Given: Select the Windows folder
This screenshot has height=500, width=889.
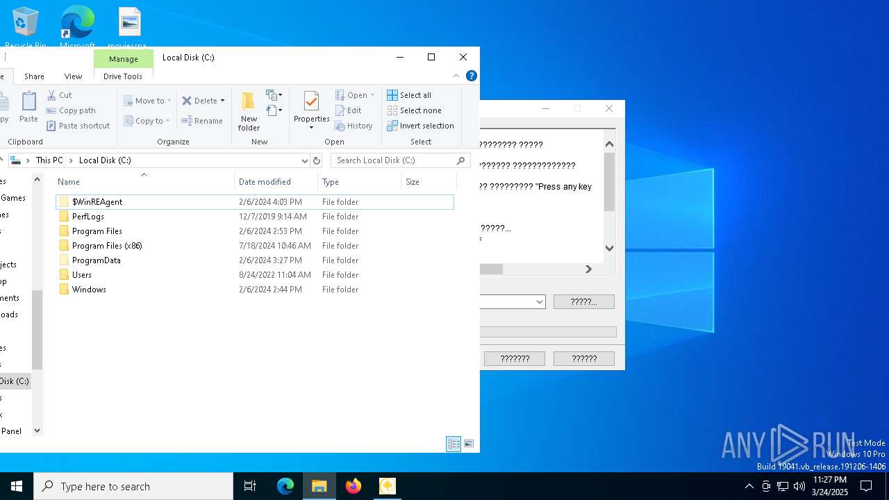Looking at the screenshot, I should 255,290.
